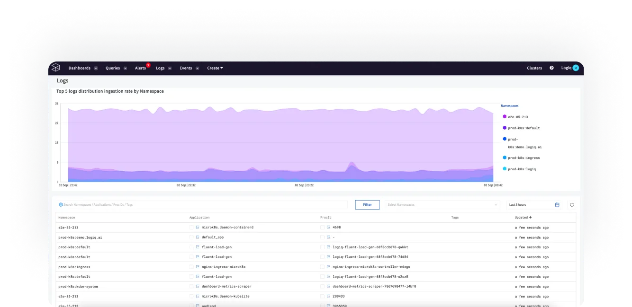Viewport: 632px width, 307px height.
Task: Click the view icon beside nginx-ingress-microk8s
Action: 198,267
